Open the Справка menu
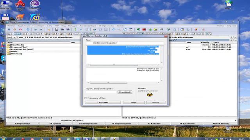Viewport: 250px width, 140px height. (x=232, y=26)
